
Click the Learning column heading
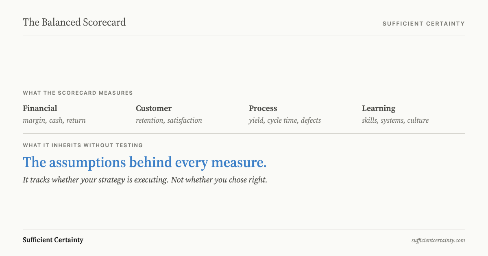coord(379,108)
